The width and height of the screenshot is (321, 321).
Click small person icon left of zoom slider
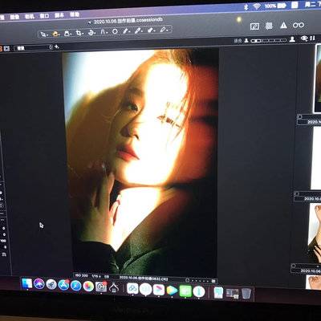click(x=246, y=41)
